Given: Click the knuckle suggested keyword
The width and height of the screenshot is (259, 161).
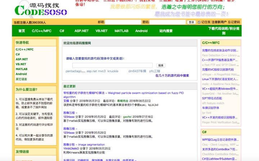Looking at the screenshot, I should pos(113,71).
